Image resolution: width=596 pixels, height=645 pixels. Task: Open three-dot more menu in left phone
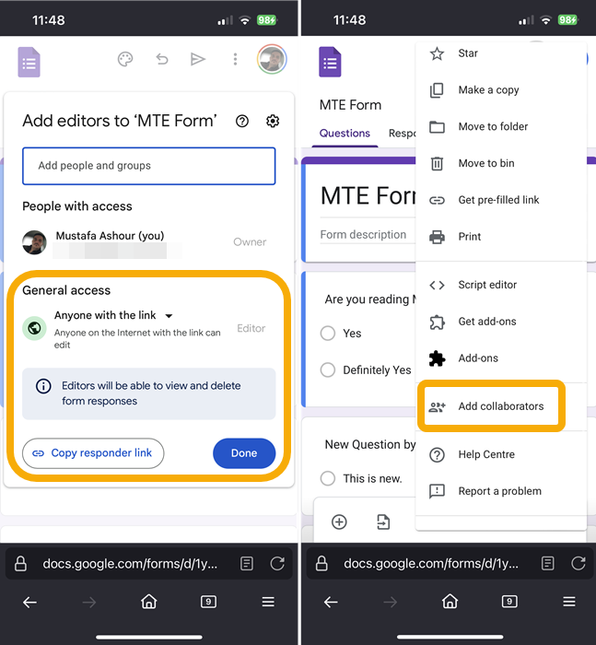235,60
